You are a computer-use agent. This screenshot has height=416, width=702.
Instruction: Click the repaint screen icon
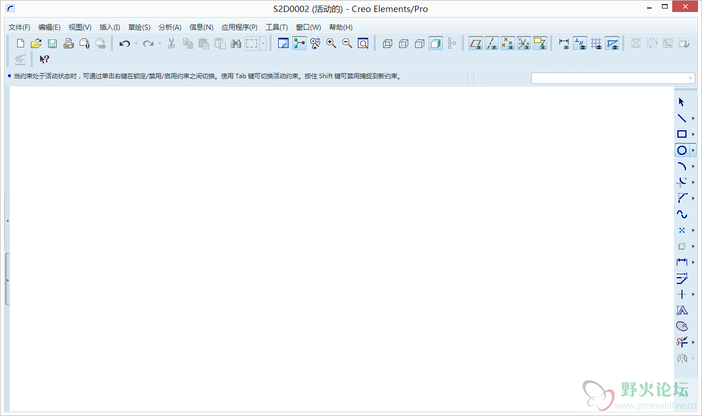283,43
